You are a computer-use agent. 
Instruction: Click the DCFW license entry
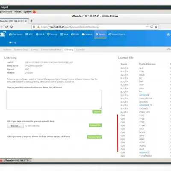tap(142, 133)
